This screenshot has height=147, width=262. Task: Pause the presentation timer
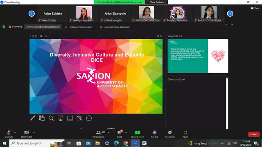pyautogui.click(x=41, y=36)
